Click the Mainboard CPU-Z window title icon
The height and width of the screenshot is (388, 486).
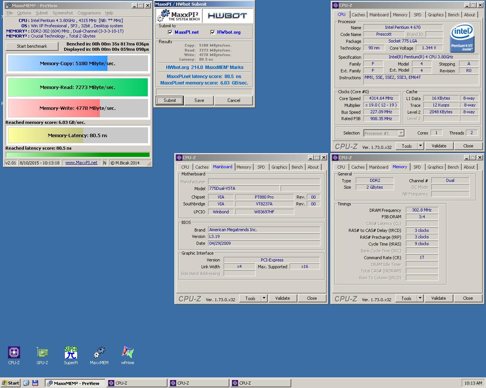[x=179, y=158]
